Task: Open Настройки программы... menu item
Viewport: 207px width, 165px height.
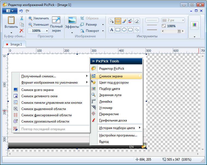Action: (116, 135)
